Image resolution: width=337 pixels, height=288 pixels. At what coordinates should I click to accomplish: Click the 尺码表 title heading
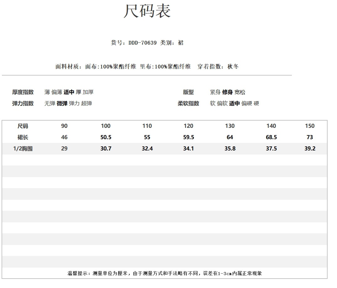coord(147,11)
